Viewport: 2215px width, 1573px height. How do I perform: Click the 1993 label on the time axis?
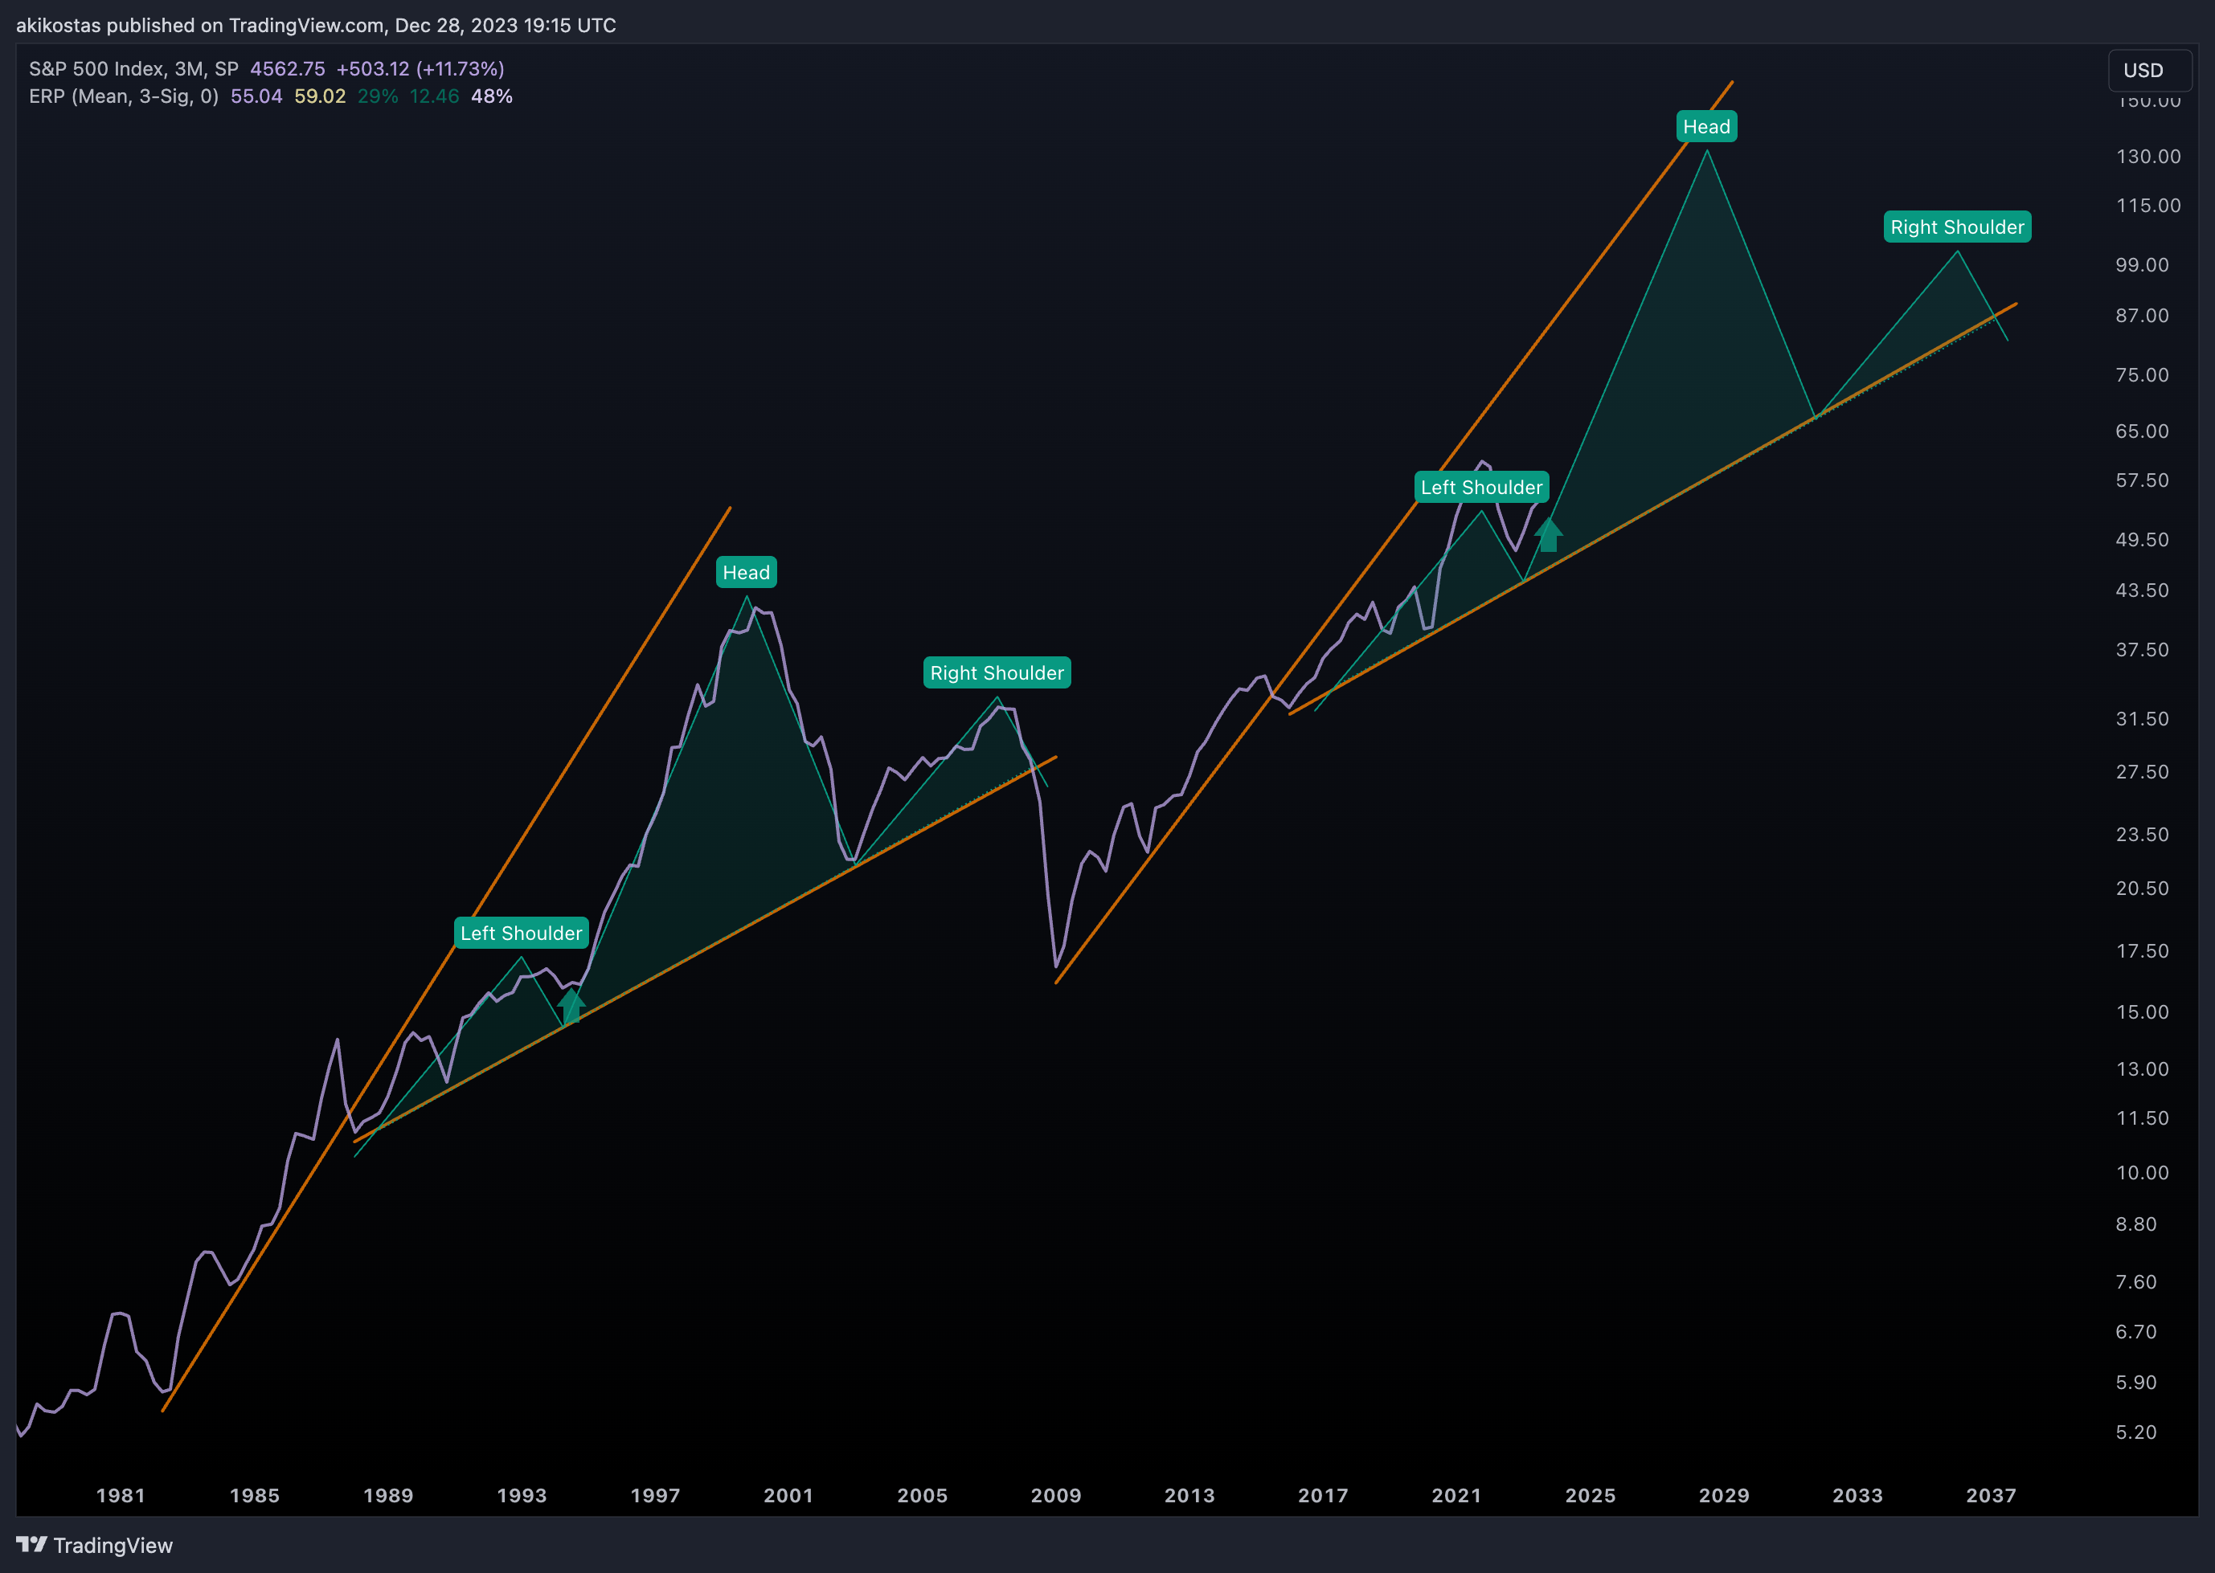(x=522, y=1496)
